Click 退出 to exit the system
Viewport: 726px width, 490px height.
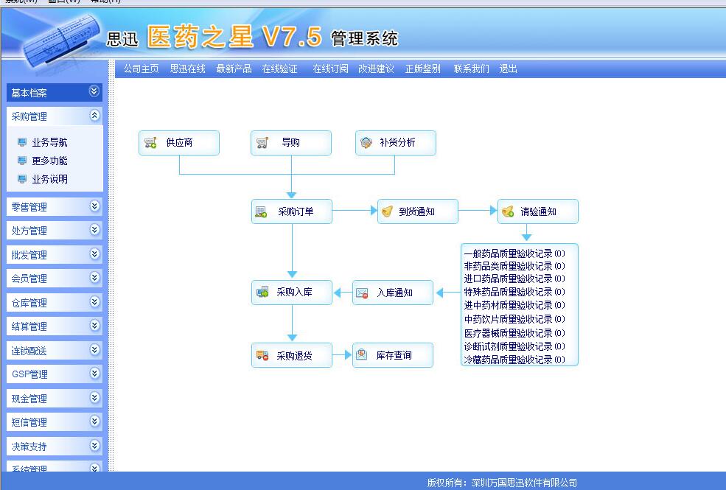pos(508,69)
